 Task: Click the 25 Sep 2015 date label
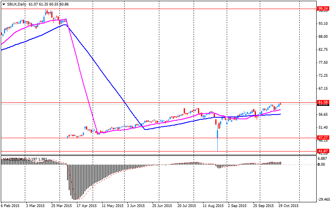pyautogui.click(x=264, y=205)
